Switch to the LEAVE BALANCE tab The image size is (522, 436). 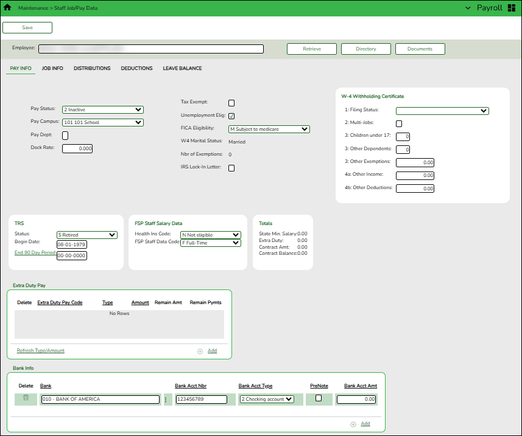[x=182, y=68]
